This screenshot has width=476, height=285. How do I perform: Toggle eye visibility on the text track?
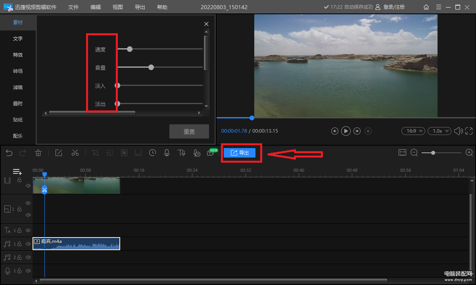[x=28, y=230]
